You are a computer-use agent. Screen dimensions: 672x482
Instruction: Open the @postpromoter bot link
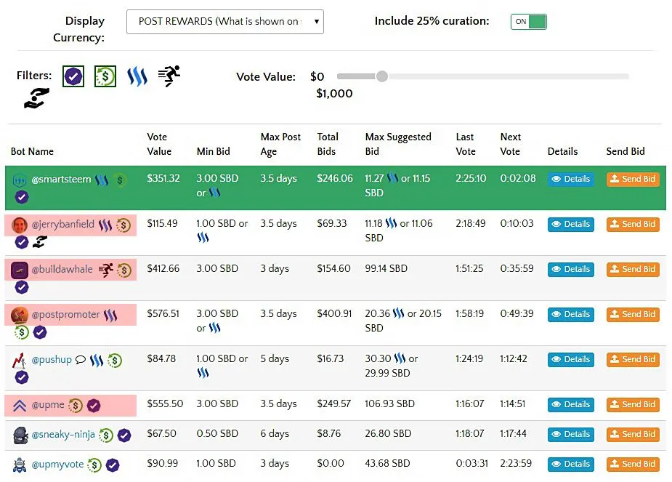[x=65, y=315]
